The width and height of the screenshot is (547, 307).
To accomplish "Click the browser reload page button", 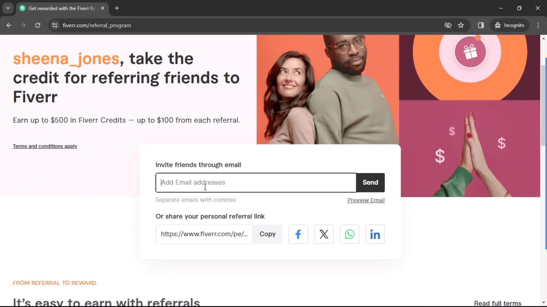I will pyautogui.click(x=38, y=25).
